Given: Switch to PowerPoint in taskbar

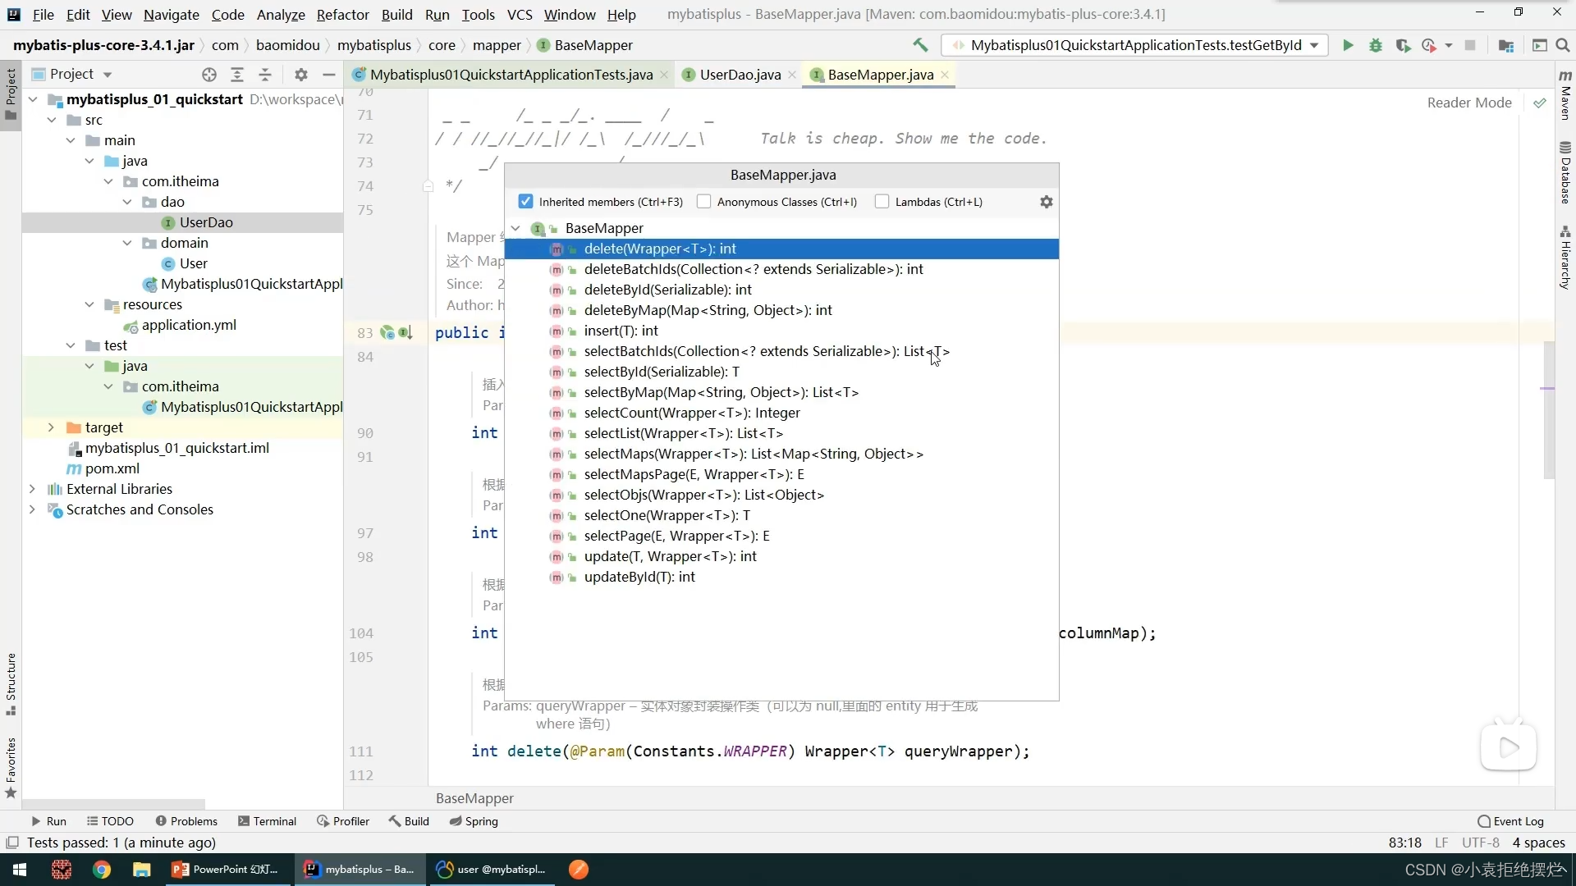Looking at the screenshot, I should click(x=227, y=870).
